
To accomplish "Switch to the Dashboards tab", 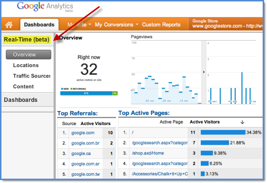I will 39,25.
